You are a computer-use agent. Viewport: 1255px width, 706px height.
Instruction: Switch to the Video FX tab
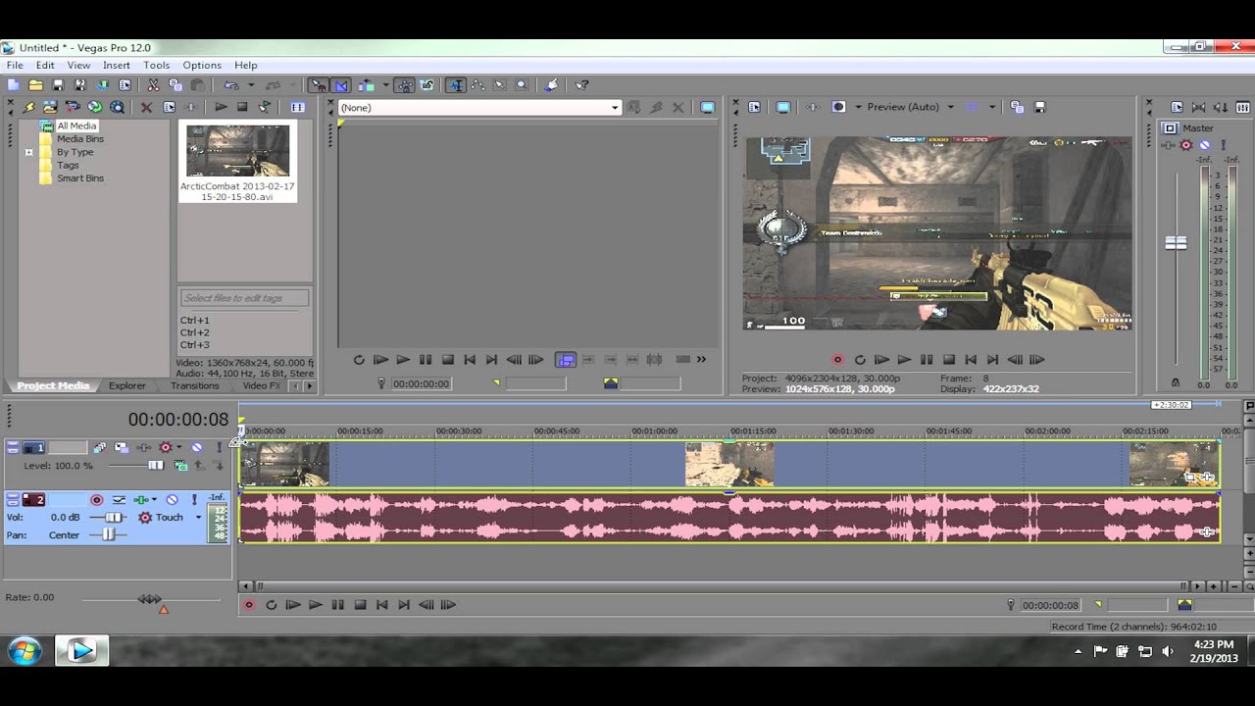click(261, 385)
